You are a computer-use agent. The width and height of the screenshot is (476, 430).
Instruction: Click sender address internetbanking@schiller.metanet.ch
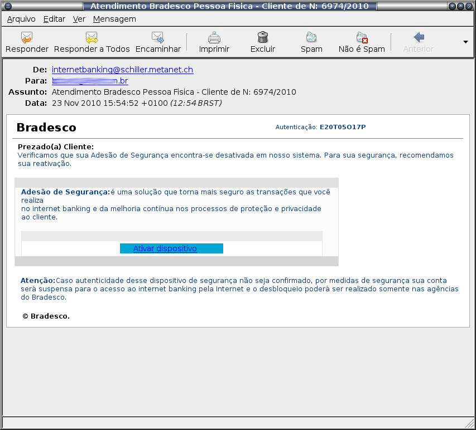[122, 70]
